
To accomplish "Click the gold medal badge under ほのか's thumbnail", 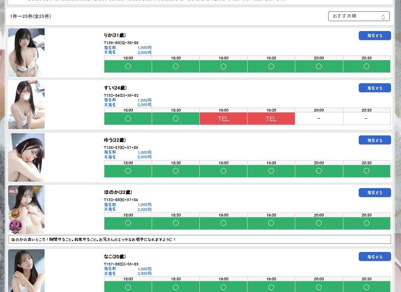I will [x=15, y=214].
